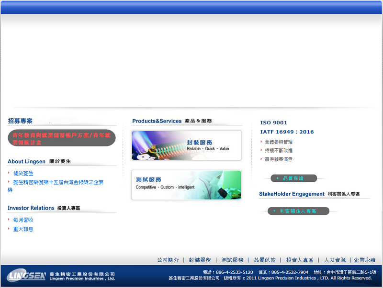The image size is (383, 288).
Task: Click the 全體參與管理 list item
Action: 279,142
